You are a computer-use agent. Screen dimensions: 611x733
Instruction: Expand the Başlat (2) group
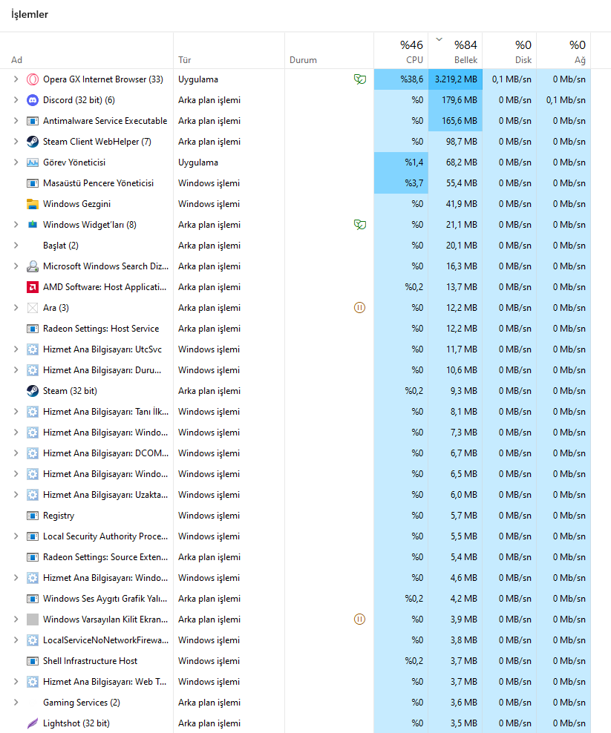pyautogui.click(x=16, y=246)
